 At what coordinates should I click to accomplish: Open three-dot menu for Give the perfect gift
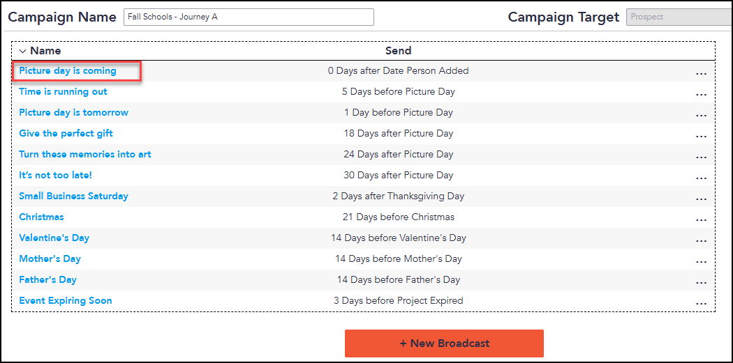click(x=701, y=137)
